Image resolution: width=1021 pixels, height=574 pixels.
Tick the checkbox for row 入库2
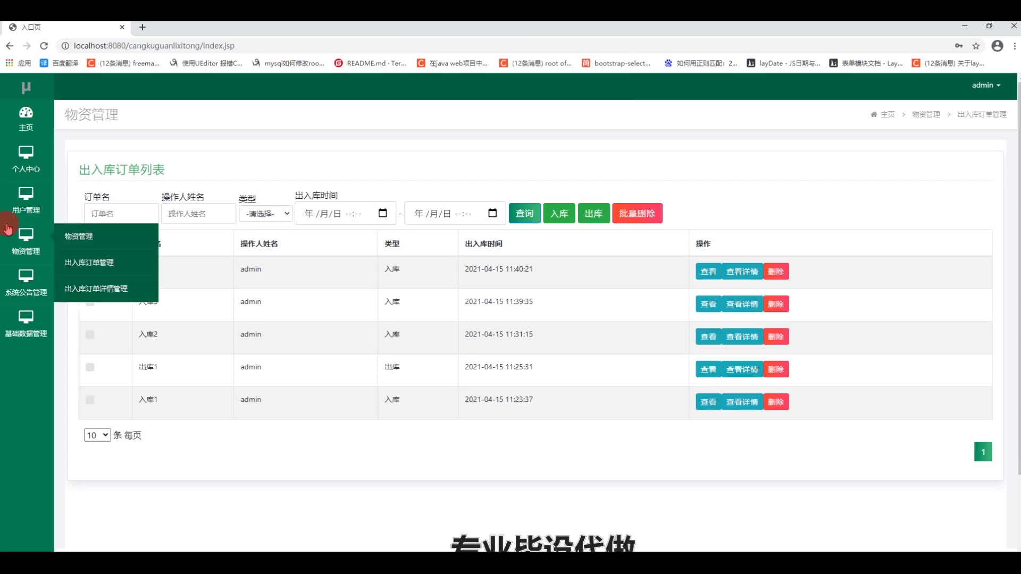point(90,335)
